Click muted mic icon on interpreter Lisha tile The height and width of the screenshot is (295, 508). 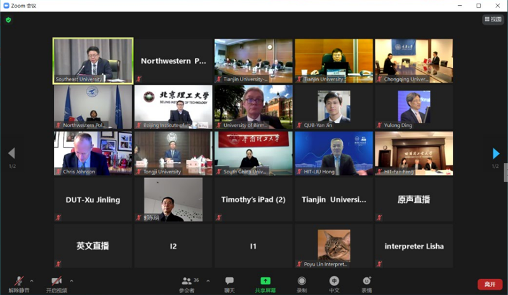(379, 264)
